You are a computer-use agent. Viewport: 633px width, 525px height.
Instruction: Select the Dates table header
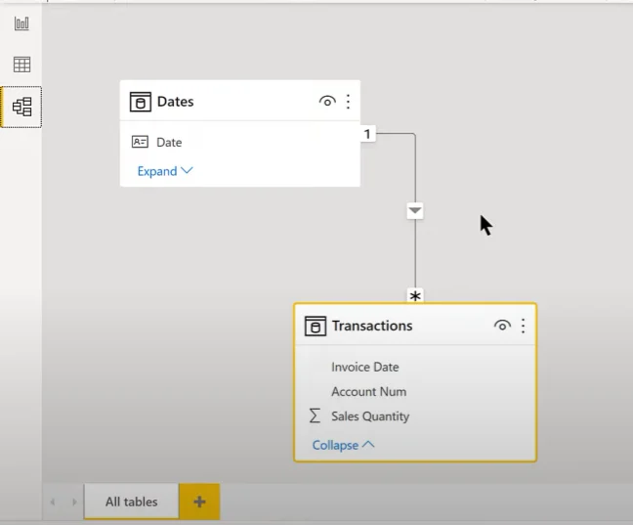pyautogui.click(x=240, y=101)
